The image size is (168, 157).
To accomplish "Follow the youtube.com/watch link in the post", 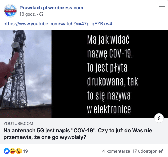I will pos(58,24).
